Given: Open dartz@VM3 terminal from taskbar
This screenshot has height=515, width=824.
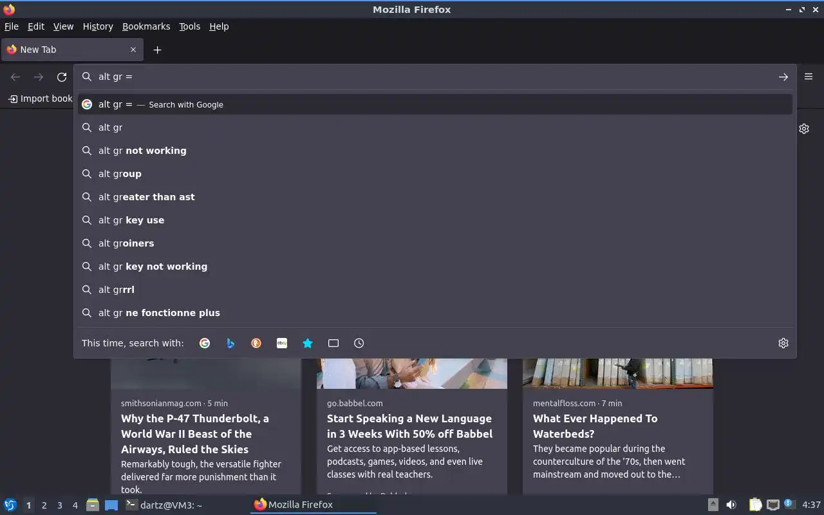Looking at the screenshot, I should coord(185,505).
